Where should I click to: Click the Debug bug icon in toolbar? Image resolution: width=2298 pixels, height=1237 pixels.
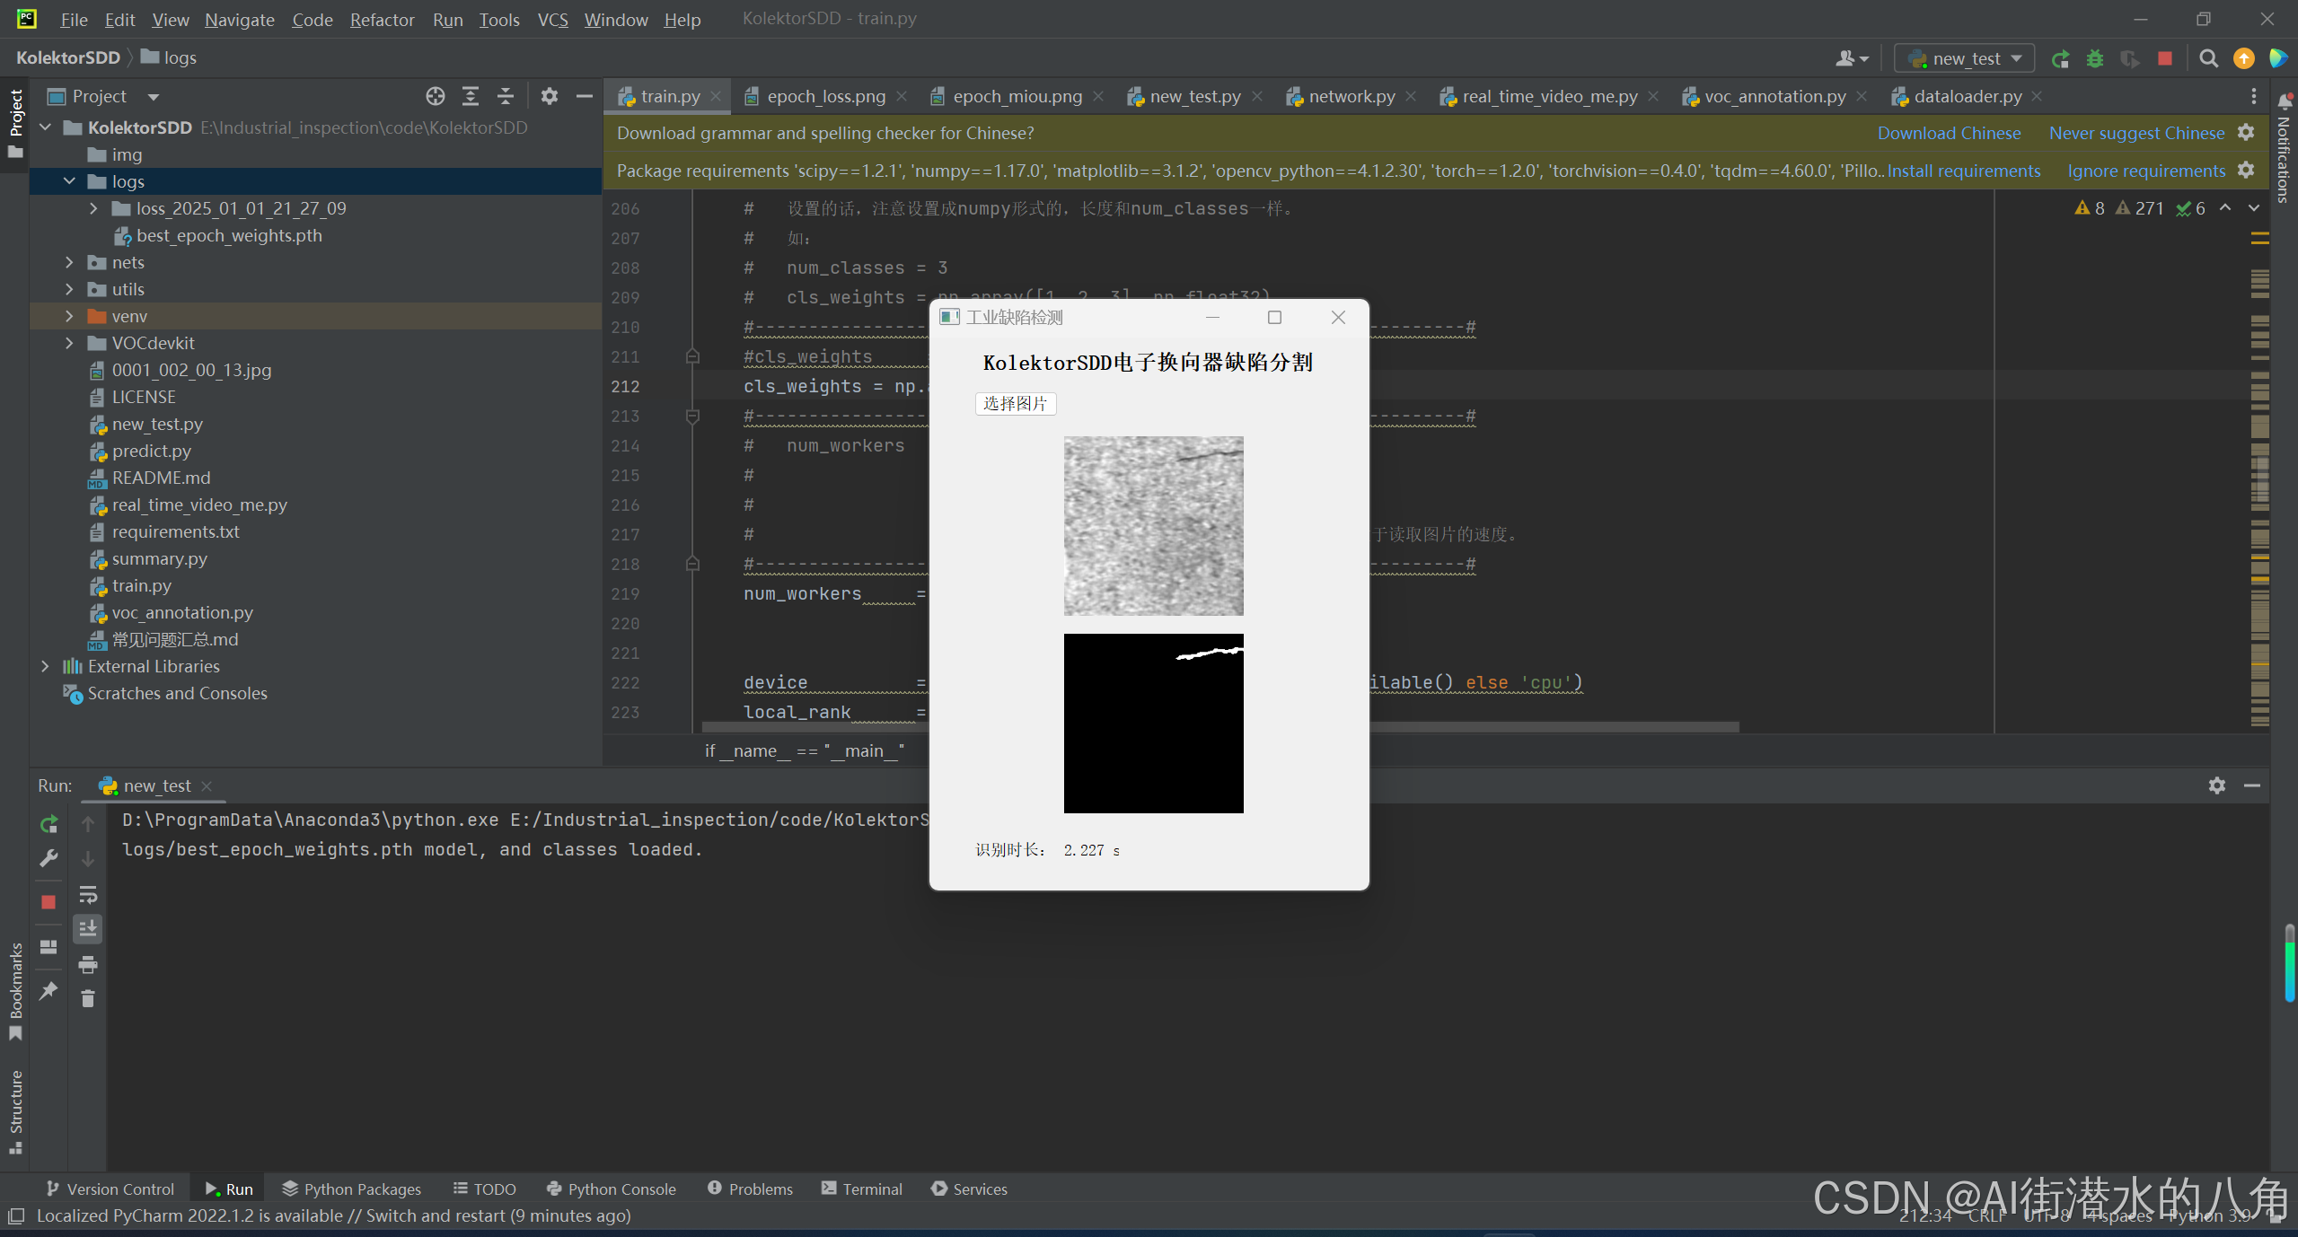coord(2095,59)
